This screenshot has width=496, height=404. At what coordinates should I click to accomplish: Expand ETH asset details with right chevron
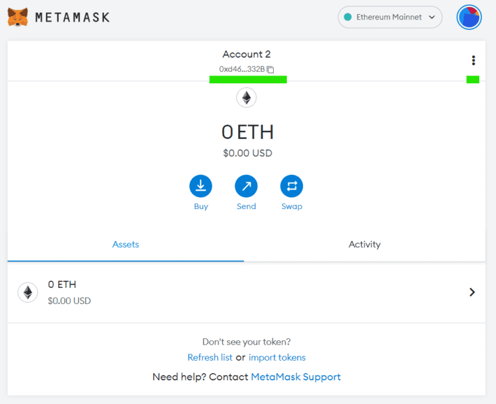[x=472, y=292]
